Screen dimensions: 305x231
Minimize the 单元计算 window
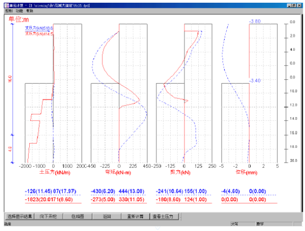[x=290, y=5]
